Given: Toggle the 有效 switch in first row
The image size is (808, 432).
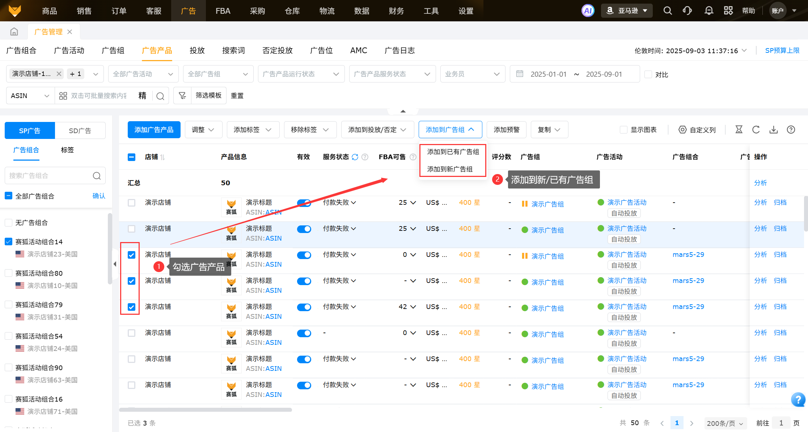Looking at the screenshot, I should point(304,203).
